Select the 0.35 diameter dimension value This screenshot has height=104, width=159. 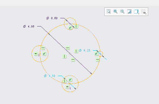click(87, 50)
